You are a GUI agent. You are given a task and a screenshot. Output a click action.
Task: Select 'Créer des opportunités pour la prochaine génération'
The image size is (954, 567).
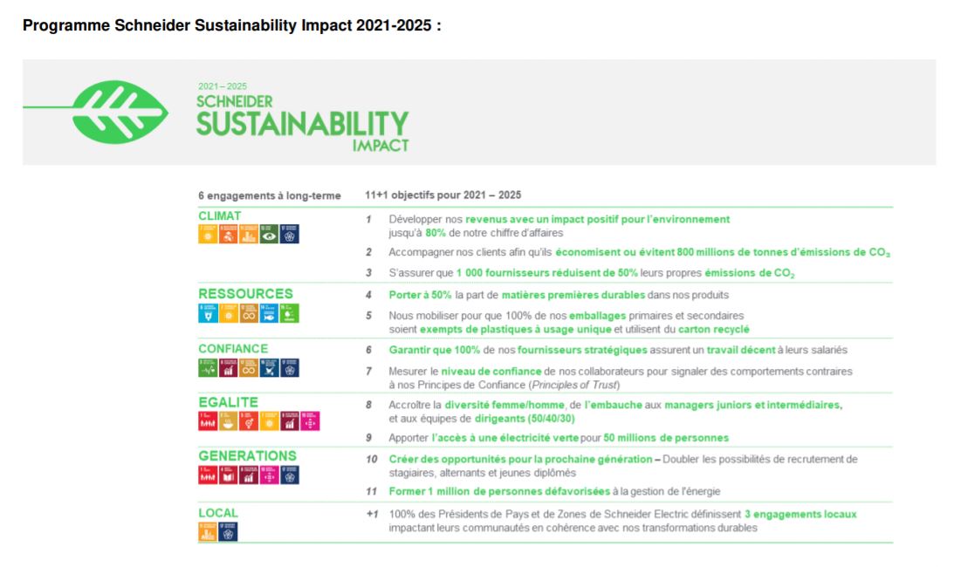tap(521, 460)
